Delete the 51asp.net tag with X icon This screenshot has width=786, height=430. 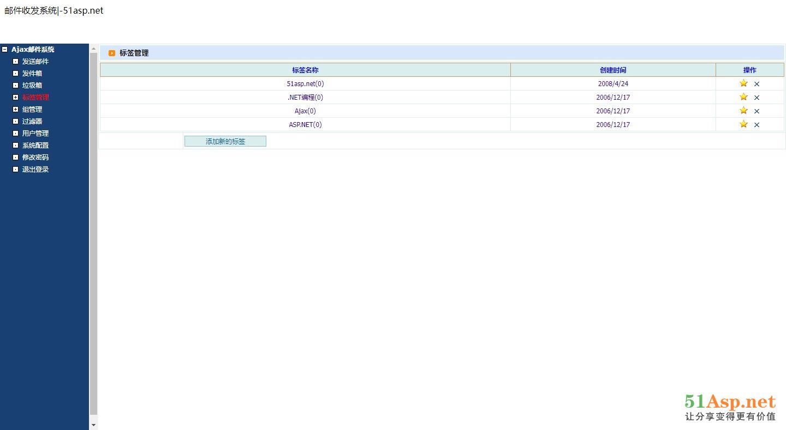[757, 84]
